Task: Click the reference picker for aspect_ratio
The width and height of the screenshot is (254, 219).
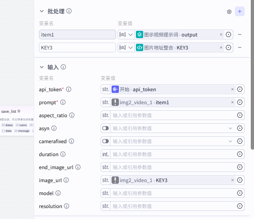Action: (x=239, y=115)
